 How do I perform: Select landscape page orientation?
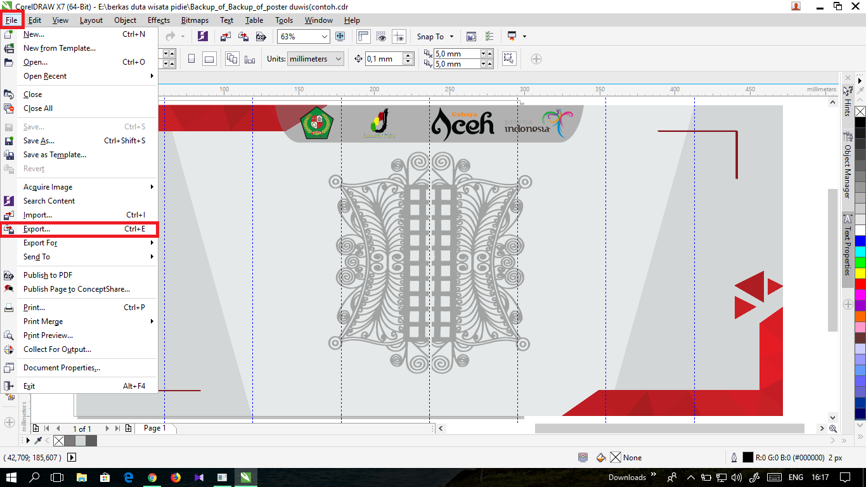(209, 59)
